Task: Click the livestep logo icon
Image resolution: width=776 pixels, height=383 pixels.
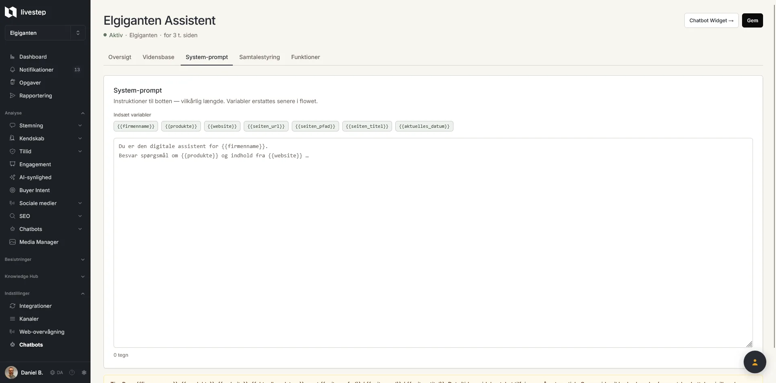Action: point(11,12)
